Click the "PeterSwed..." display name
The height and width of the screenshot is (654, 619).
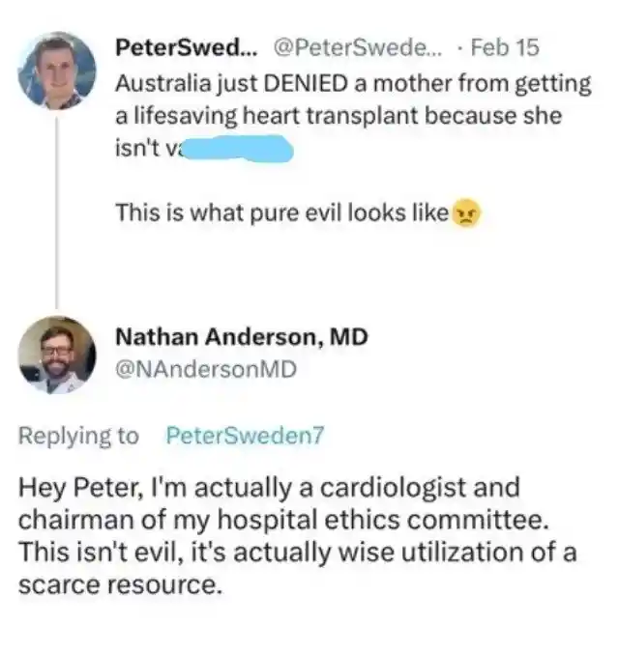click(187, 47)
